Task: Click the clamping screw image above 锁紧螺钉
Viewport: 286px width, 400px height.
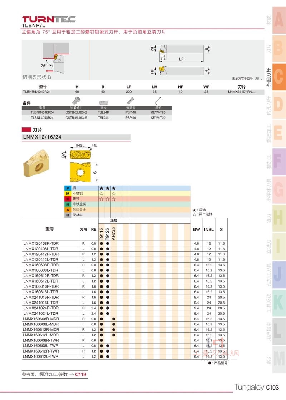Action: pyautogui.click(x=76, y=101)
